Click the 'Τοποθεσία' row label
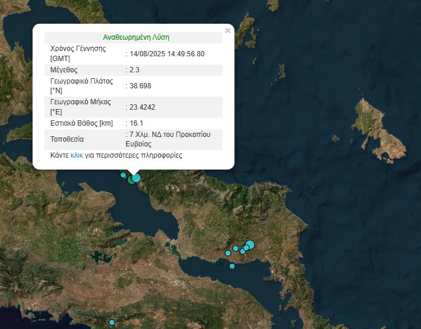The image size is (421, 329). (68, 139)
